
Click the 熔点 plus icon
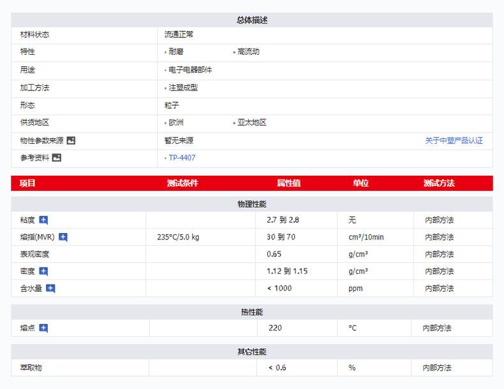(43, 329)
